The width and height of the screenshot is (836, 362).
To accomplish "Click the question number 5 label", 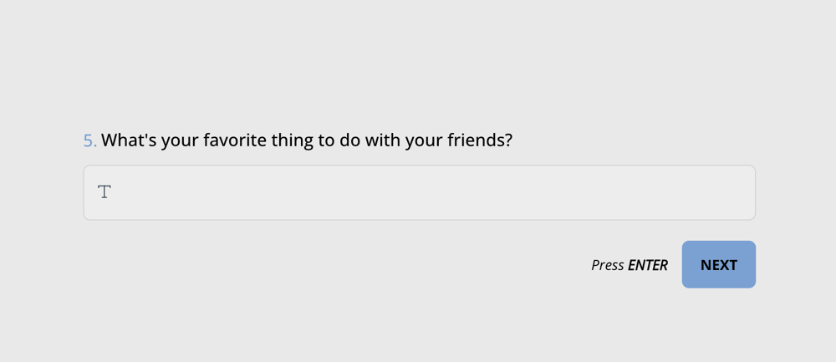I will point(89,141).
